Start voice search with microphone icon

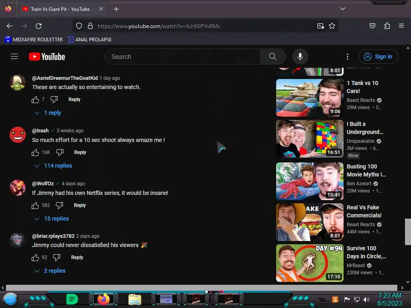(300, 57)
